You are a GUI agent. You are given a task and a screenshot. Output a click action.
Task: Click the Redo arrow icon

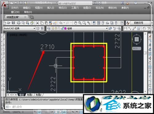pos(67,23)
